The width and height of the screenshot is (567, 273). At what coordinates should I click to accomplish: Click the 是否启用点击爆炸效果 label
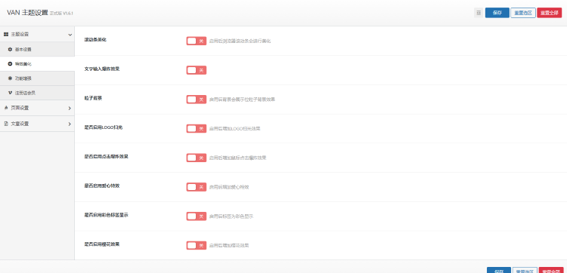tap(107, 157)
